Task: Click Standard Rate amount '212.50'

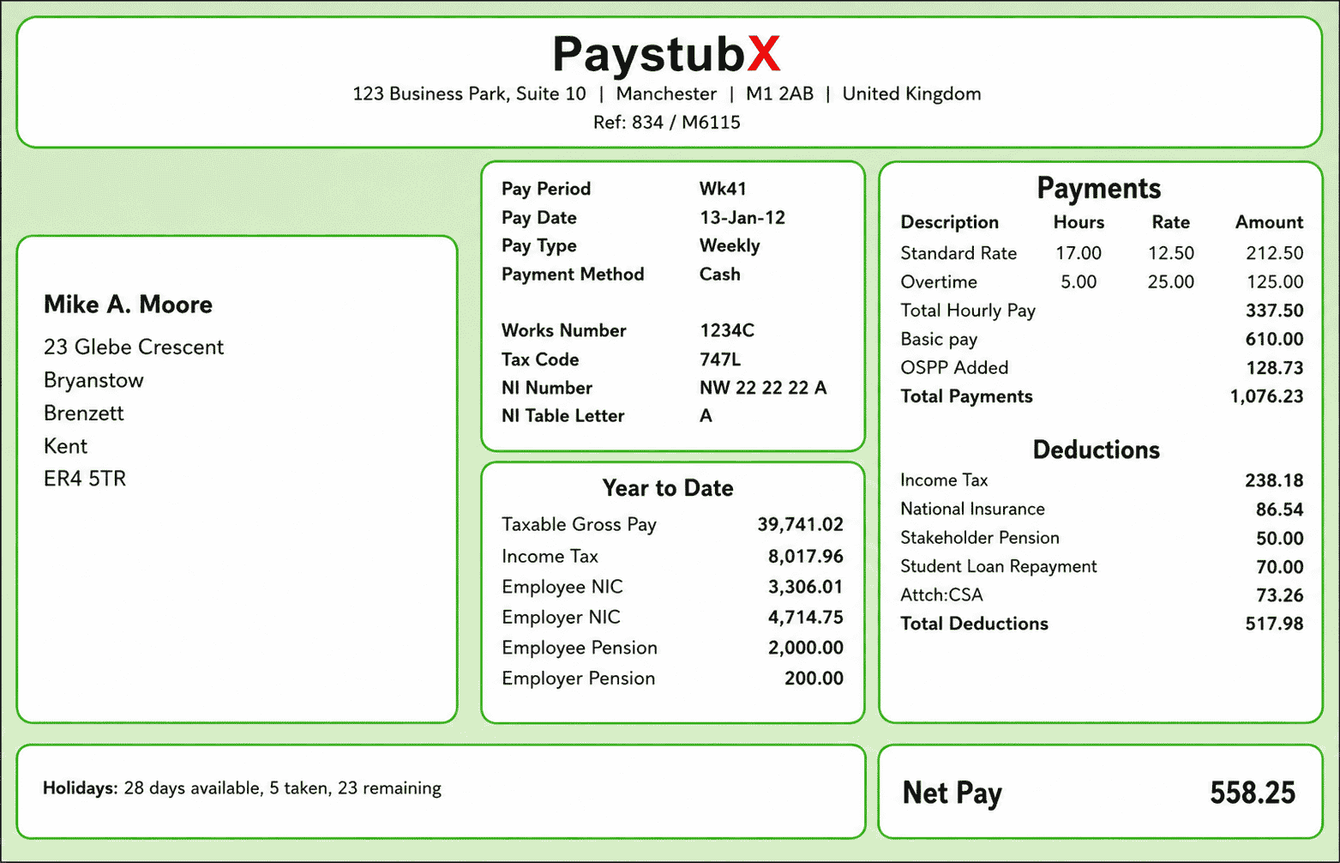Action: (1274, 253)
